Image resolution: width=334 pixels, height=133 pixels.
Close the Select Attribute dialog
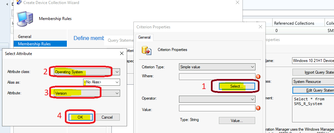[122, 53]
